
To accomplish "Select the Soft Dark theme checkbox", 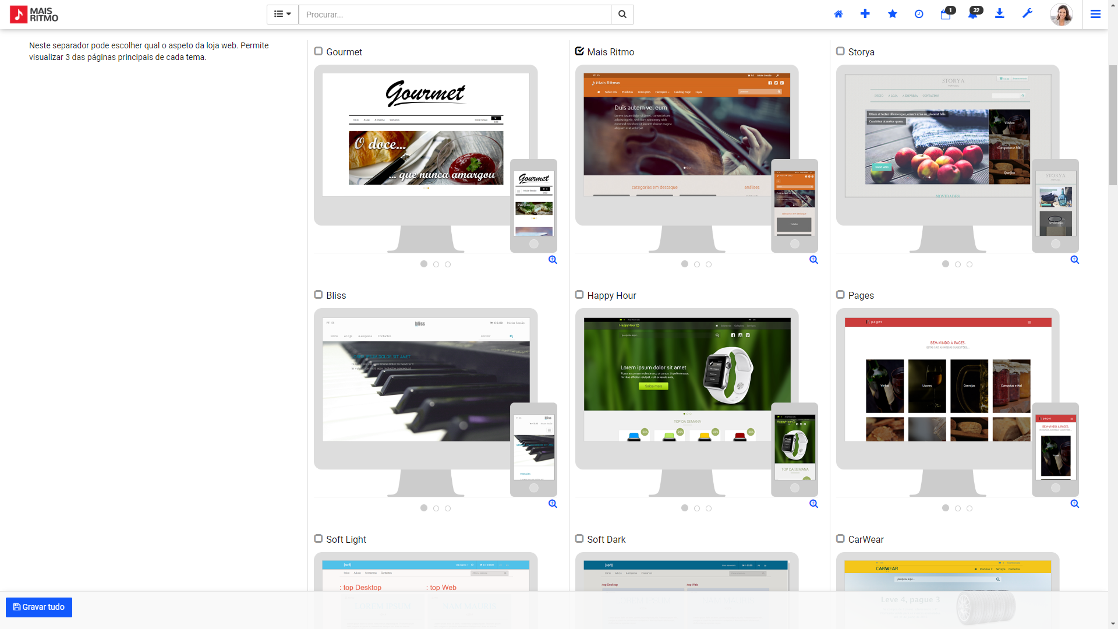I will [x=579, y=539].
